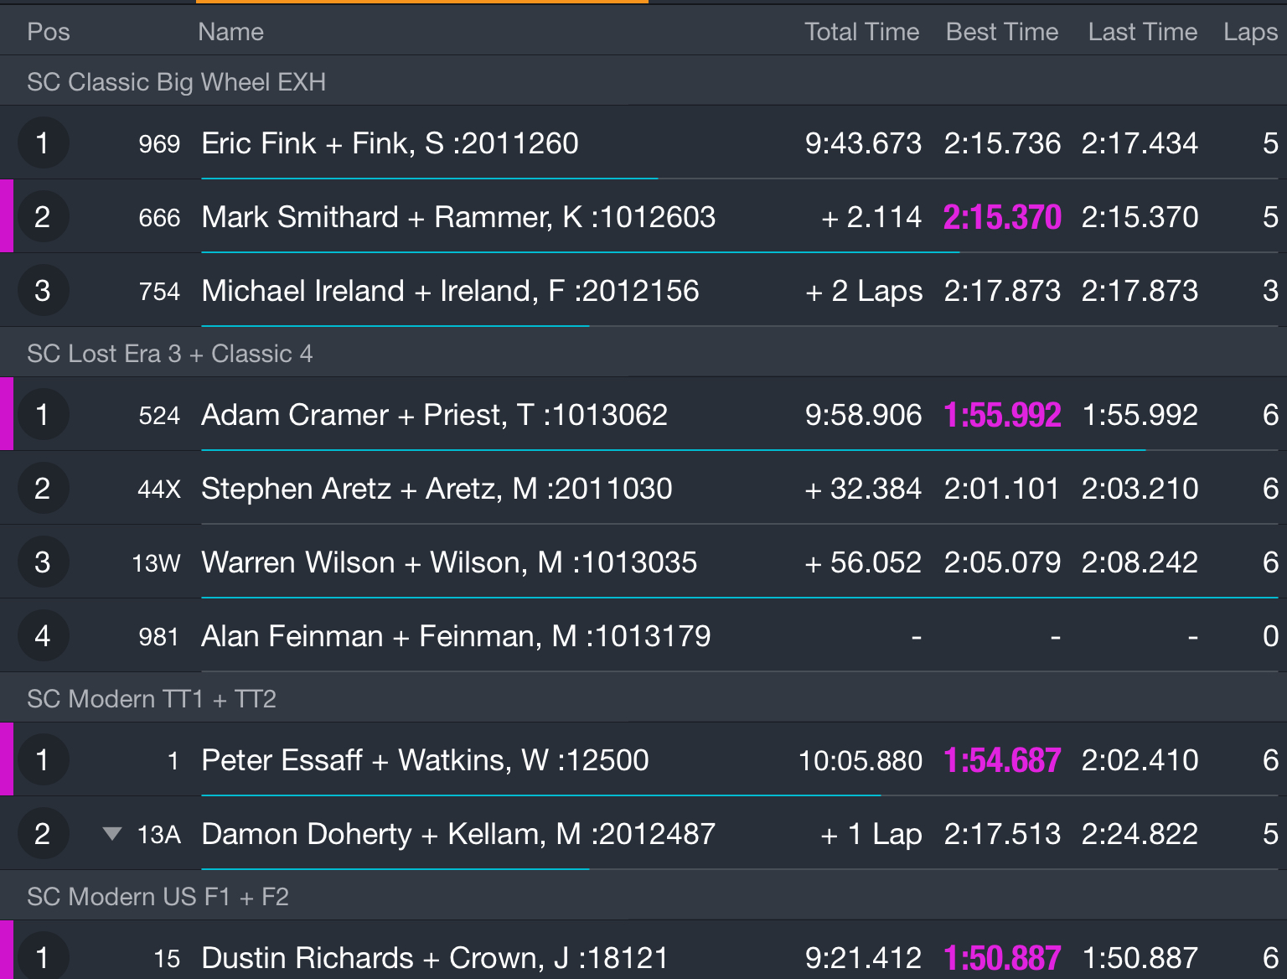Select position 4 badge for Alan Feinman
The width and height of the screenshot is (1287, 979).
tap(43, 636)
